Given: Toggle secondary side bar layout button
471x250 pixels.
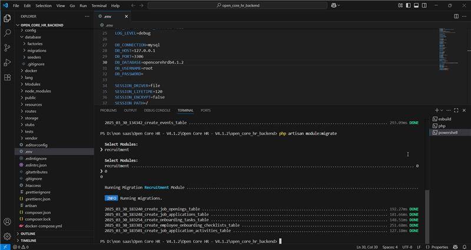Looking at the screenshot, I should tap(424, 5).
